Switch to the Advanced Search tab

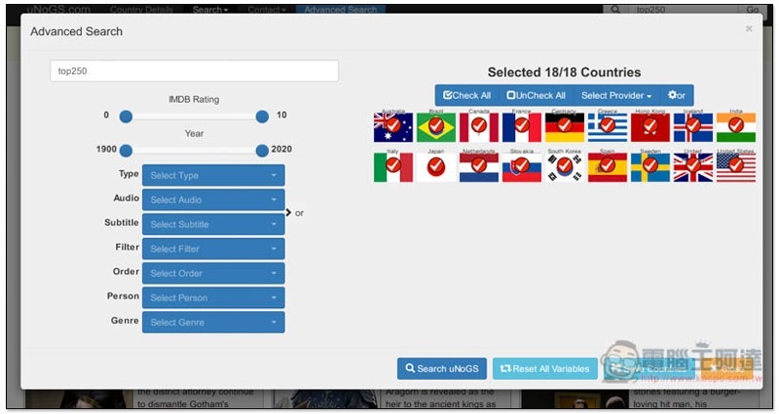[340, 10]
